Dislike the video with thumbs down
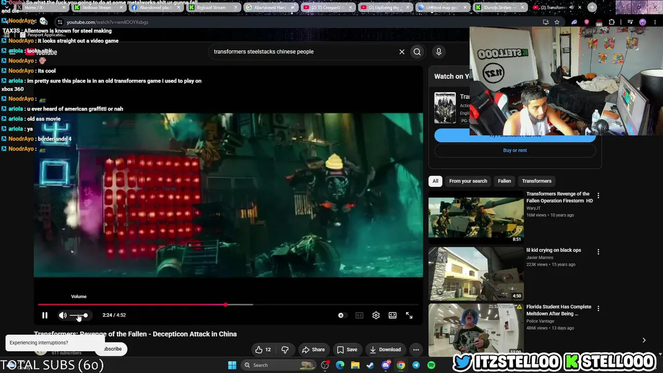Screen dimensions: 663x373 [285, 350]
